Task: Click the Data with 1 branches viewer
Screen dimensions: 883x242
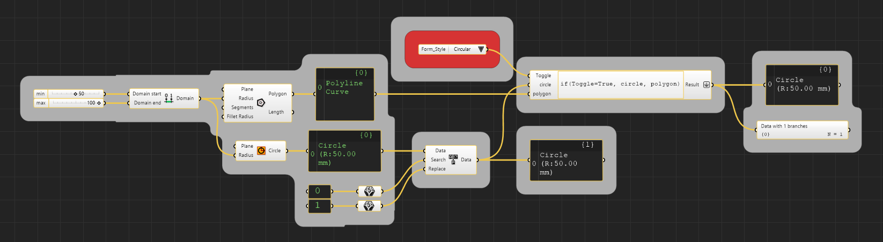Action: [803, 130]
